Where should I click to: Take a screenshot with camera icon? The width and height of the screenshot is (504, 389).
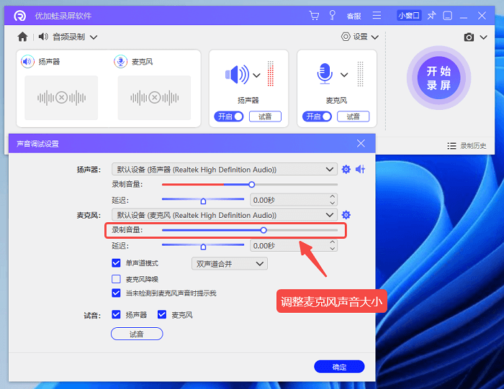469,37
